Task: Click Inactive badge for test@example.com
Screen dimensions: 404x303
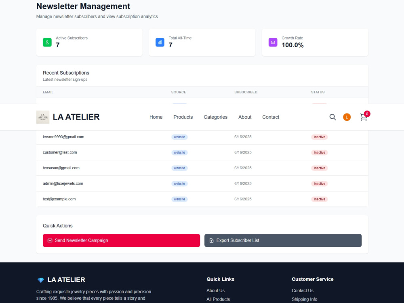Action: click(319, 199)
